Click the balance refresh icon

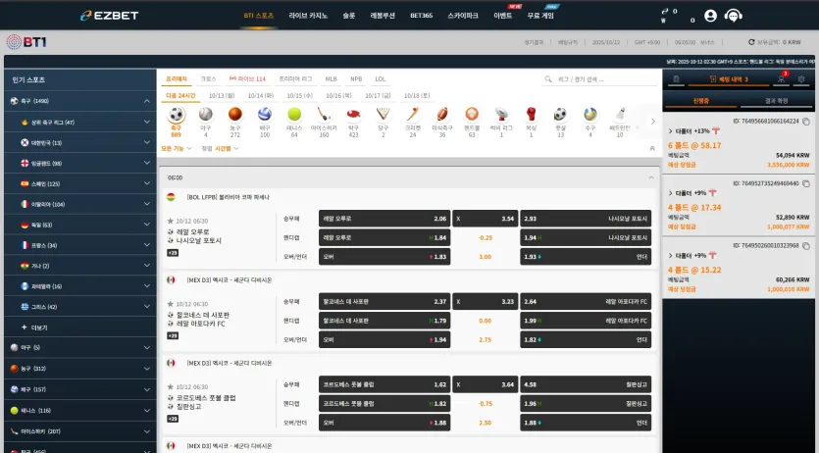[751, 42]
